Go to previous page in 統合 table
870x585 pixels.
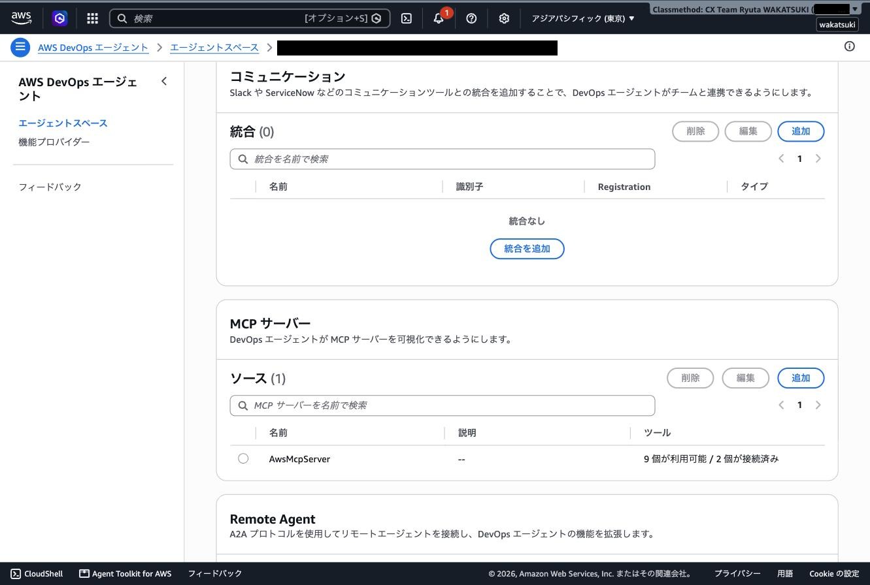(x=781, y=159)
